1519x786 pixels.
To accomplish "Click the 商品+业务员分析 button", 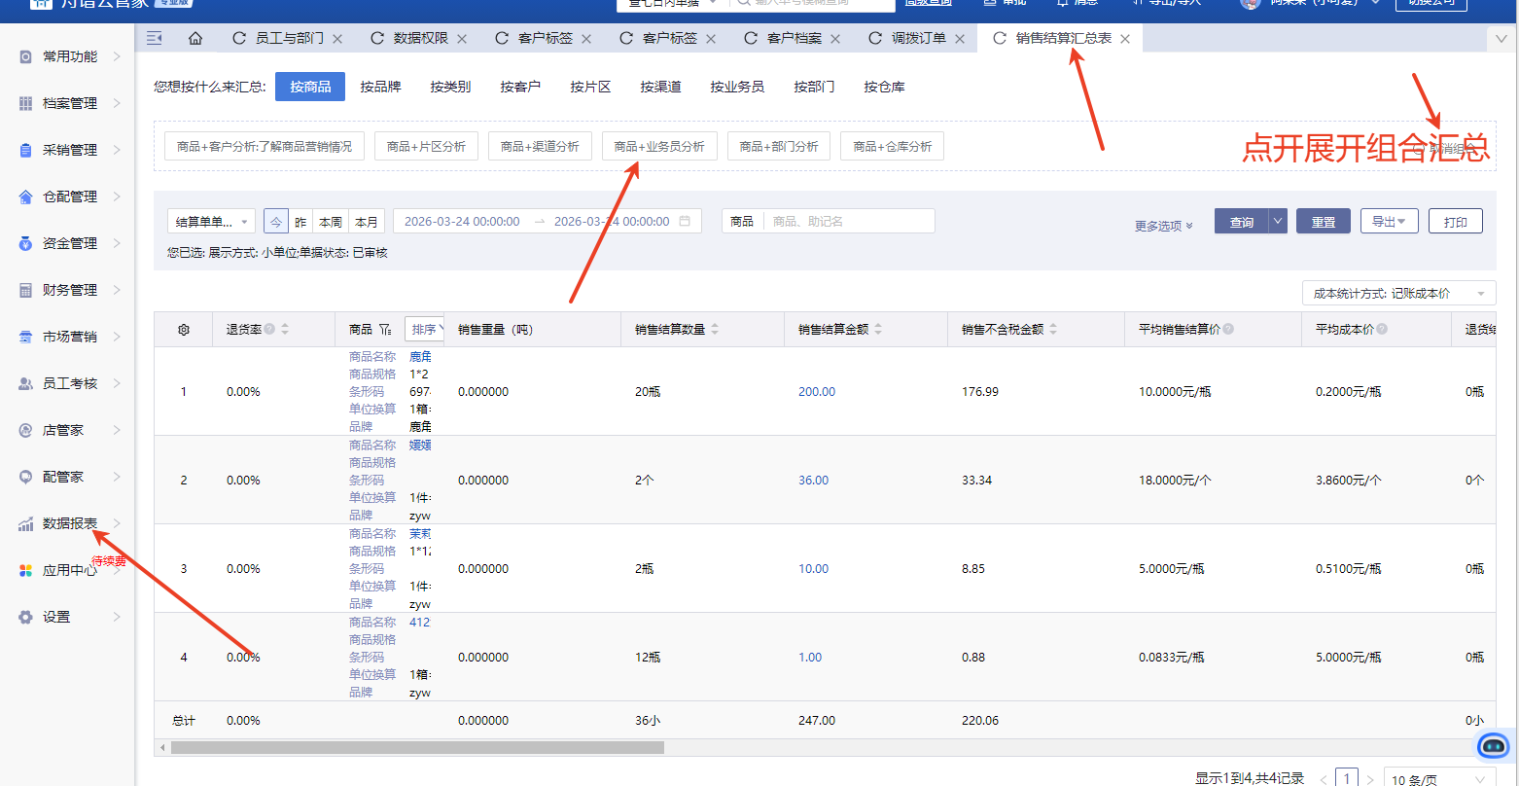I will [659, 146].
